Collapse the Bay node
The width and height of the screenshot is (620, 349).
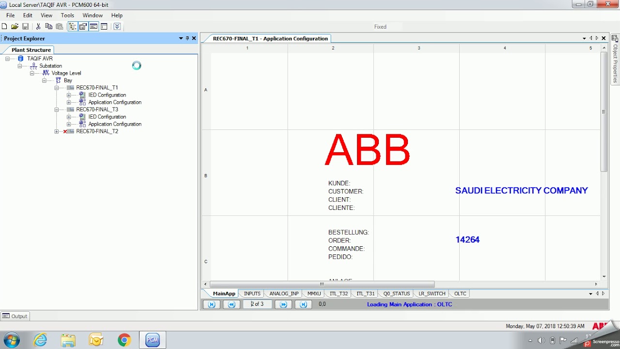[x=44, y=80]
